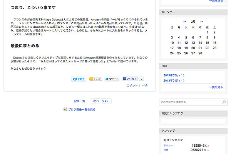The image size is (231, 154).
Task: Click the 総合ランキング label
Action: 173,140
